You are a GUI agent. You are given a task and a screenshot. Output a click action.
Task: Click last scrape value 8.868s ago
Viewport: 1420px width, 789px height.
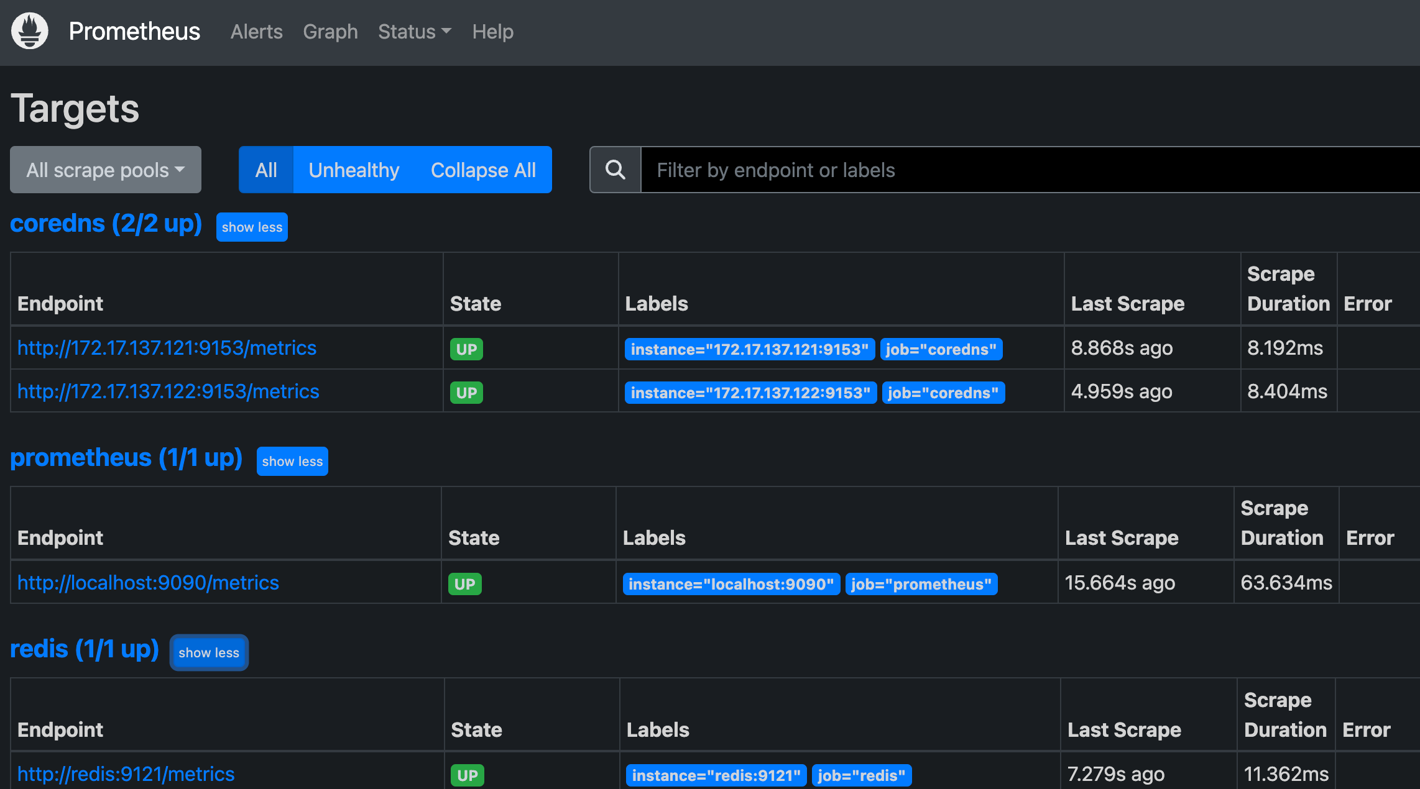pos(1122,348)
